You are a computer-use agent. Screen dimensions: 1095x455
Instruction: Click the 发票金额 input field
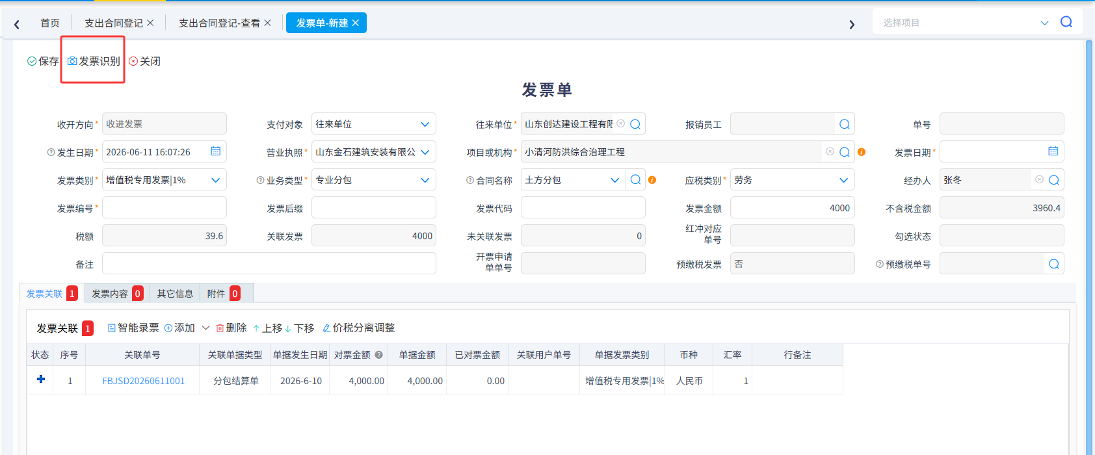[x=793, y=208]
